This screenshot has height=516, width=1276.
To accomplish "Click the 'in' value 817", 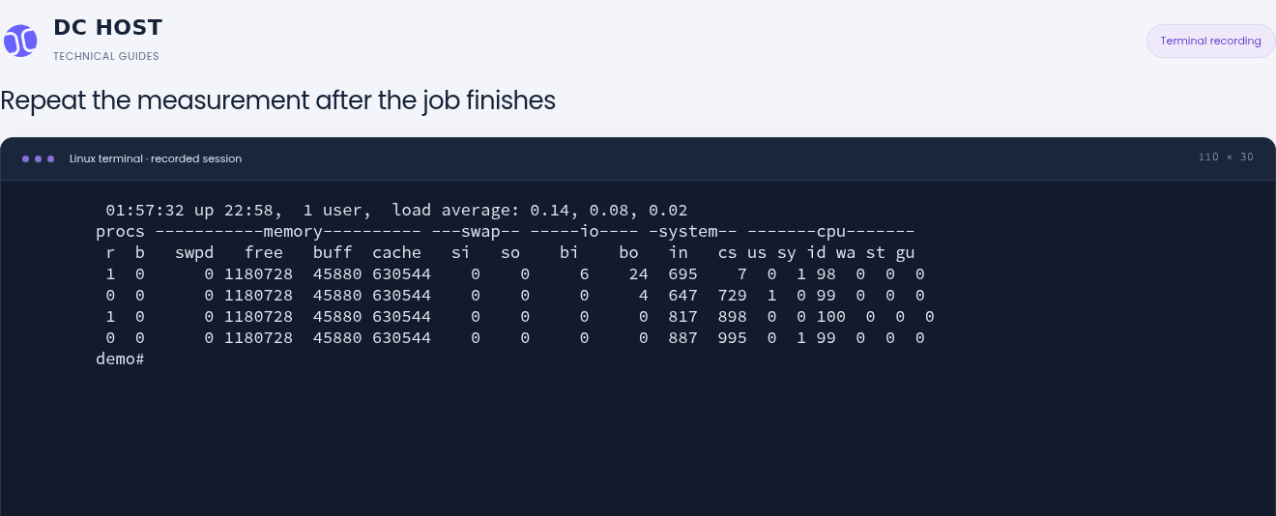I will (682, 316).
